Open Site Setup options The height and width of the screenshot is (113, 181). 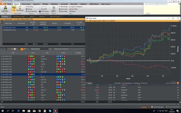coord(29,7)
